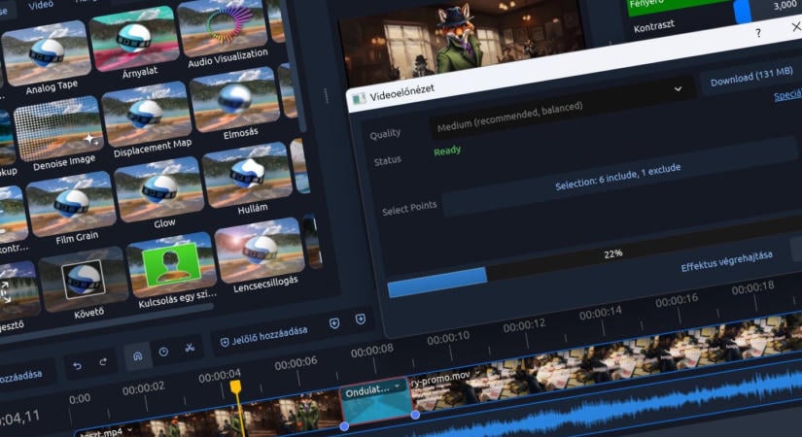Click the shield icon beside Jelölő hozzáadása
This screenshot has height=437, width=802.
225,342
